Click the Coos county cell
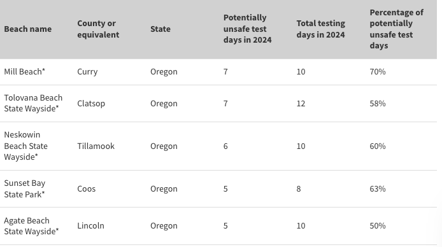 tap(86, 188)
